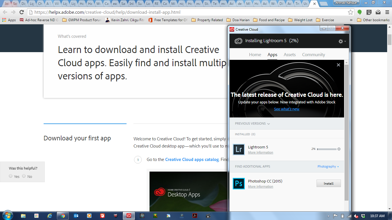Open the Food and Recipe bookmark folder
Image resolution: width=392 pixels, height=220 pixels.
pos(269,20)
